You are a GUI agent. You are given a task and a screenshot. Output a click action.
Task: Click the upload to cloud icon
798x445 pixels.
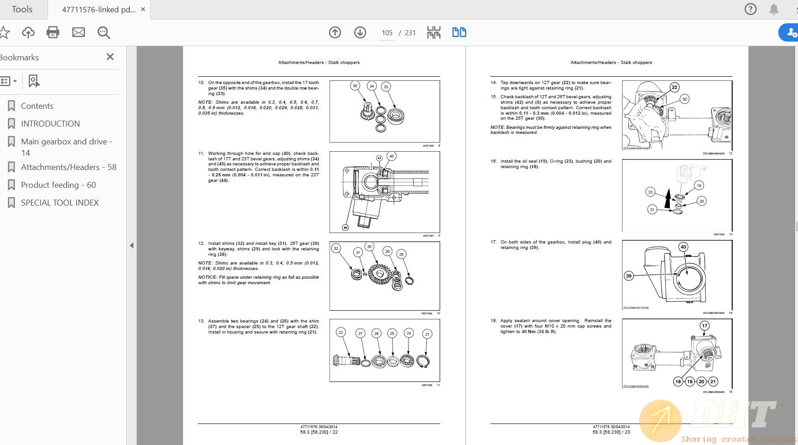tap(28, 32)
